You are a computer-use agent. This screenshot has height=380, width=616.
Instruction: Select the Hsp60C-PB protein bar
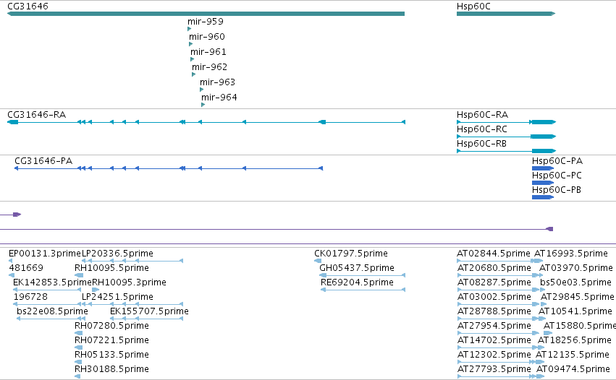coord(543,197)
